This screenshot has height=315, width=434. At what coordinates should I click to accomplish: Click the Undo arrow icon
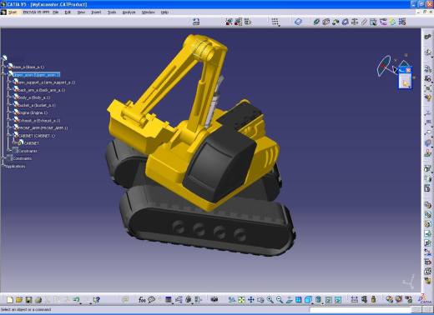pyautogui.click(x=76, y=299)
